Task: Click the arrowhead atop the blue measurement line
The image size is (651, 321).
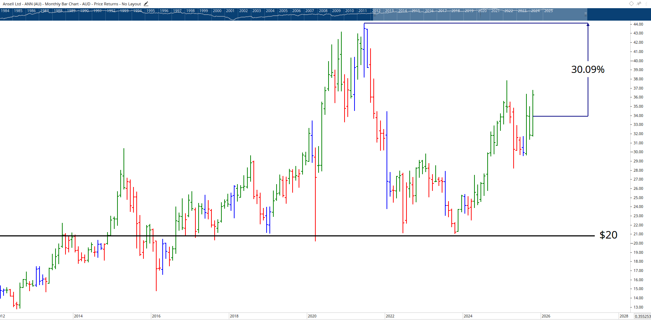Action: tap(588, 25)
